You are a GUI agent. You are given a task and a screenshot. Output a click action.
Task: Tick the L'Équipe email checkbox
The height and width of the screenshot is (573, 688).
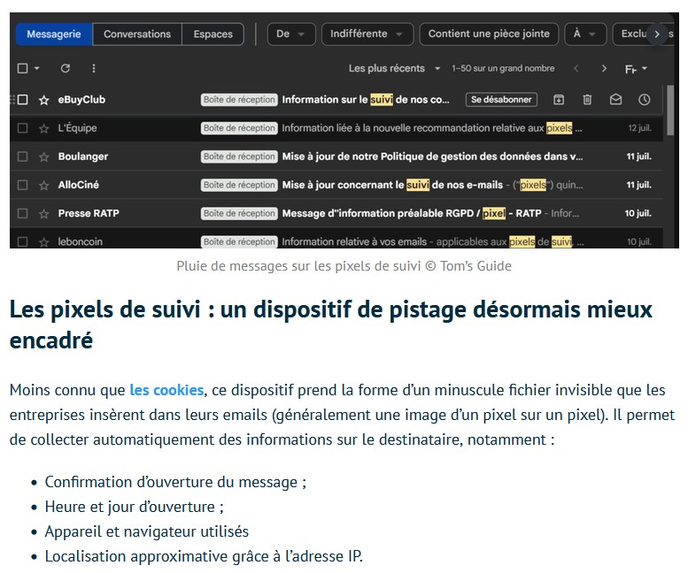point(22,128)
